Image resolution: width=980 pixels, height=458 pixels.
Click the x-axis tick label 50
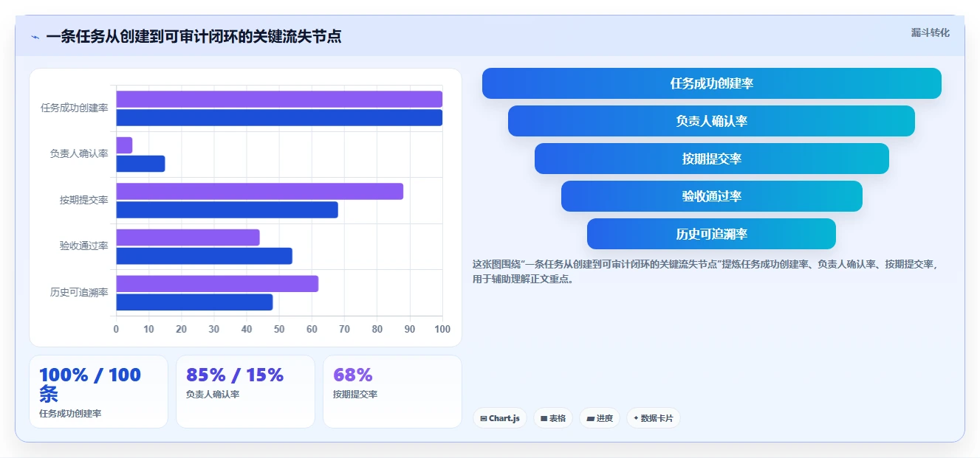click(279, 329)
